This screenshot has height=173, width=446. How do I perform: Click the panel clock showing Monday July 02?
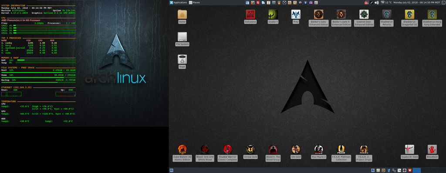[417, 3]
